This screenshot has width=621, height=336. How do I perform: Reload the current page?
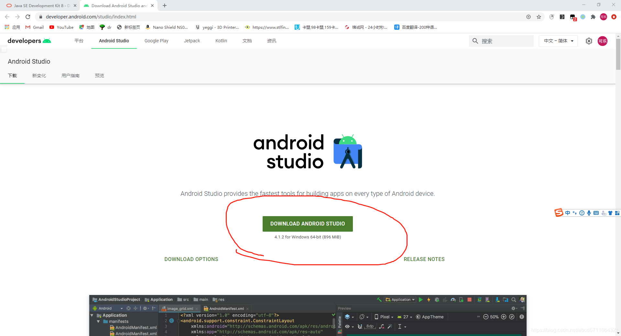click(28, 16)
